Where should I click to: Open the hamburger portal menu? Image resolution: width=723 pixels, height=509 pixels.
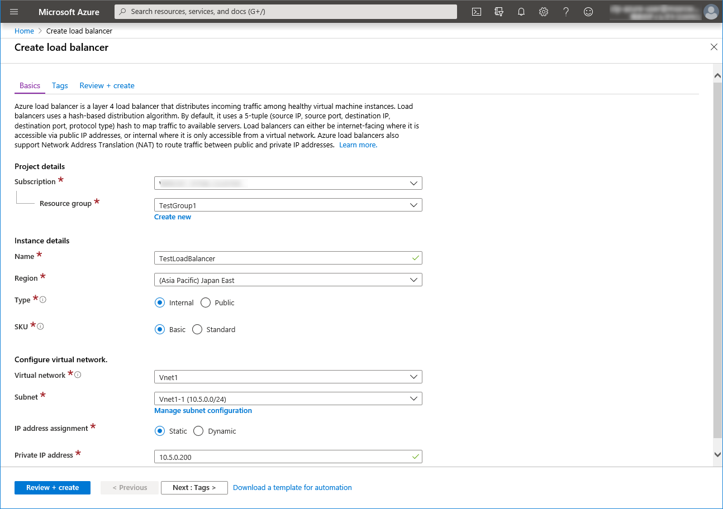pos(14,12)
